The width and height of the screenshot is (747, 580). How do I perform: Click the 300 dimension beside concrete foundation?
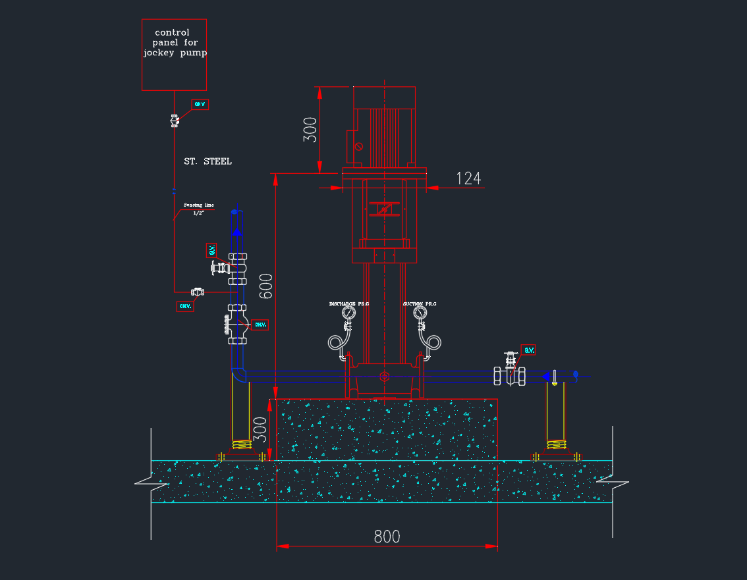point(261,430)
